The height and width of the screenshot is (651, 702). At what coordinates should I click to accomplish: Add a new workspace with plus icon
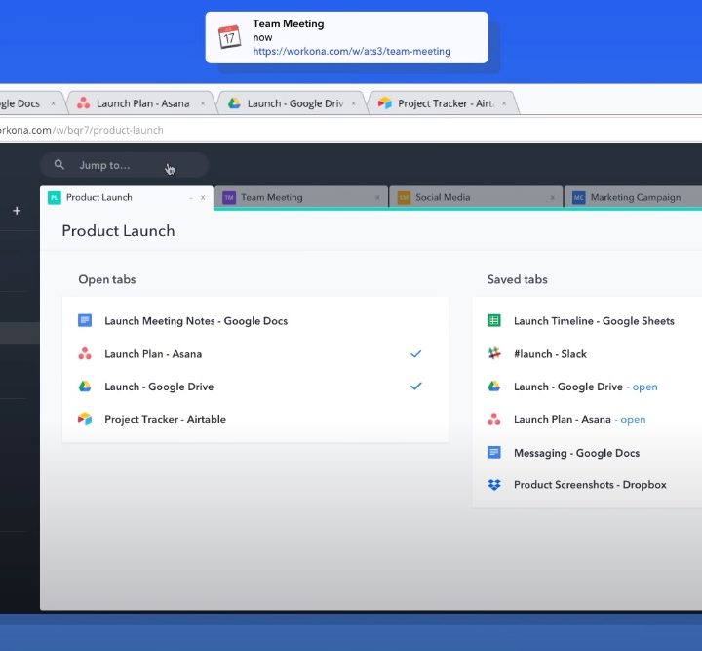click(17, 211)
